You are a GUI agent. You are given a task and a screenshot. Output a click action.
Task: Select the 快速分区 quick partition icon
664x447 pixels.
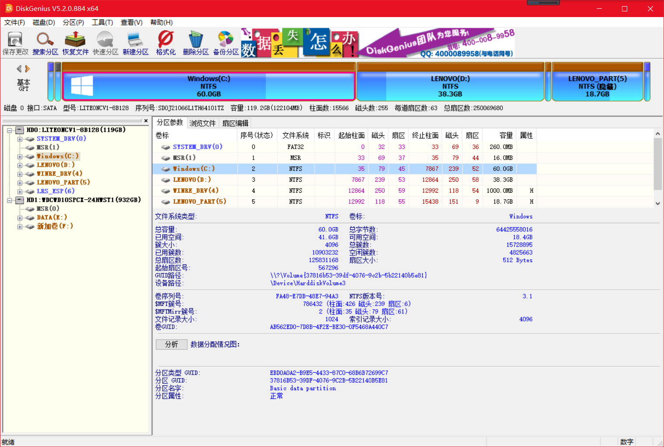(105, 43)
